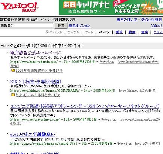Screen dimensions: 163x154
Task: Click www.kirin.co.jpから検索 link
Action: pyautogui.click(x=138, y=90)
